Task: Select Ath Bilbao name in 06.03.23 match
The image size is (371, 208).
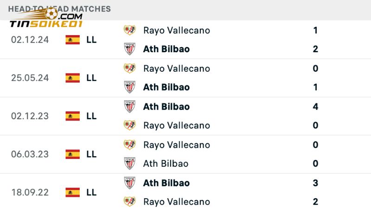Action: (x=166, y=164)
